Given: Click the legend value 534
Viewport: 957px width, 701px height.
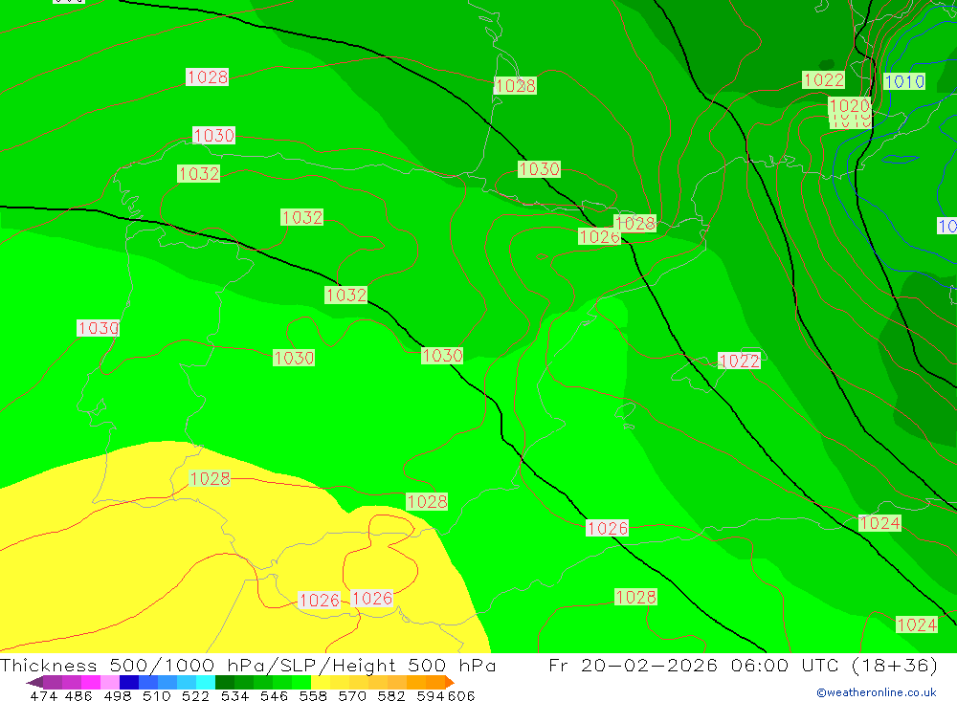Looking at the screenshot, I should 234,695.
